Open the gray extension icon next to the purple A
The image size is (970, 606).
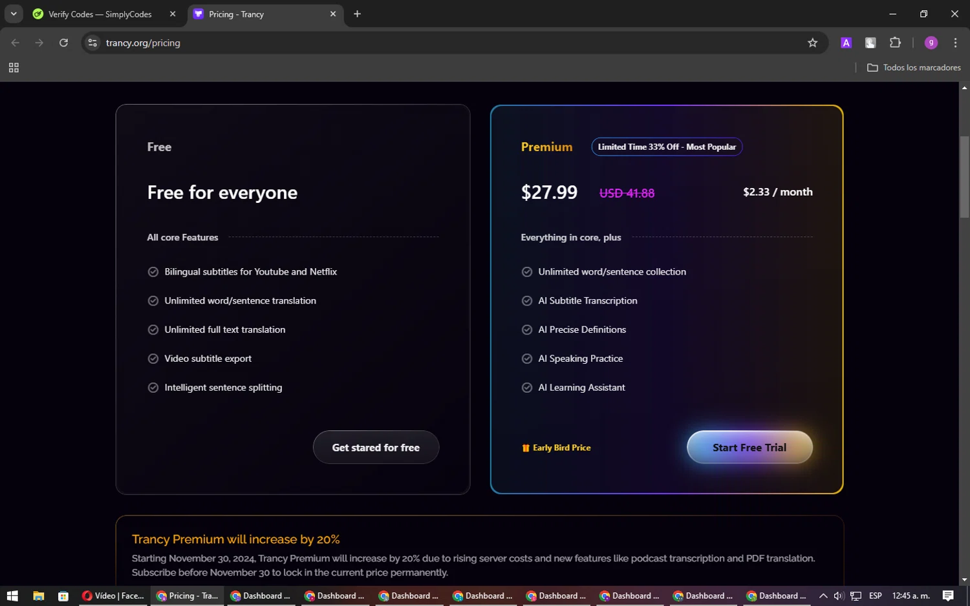(x=870, y=43)
